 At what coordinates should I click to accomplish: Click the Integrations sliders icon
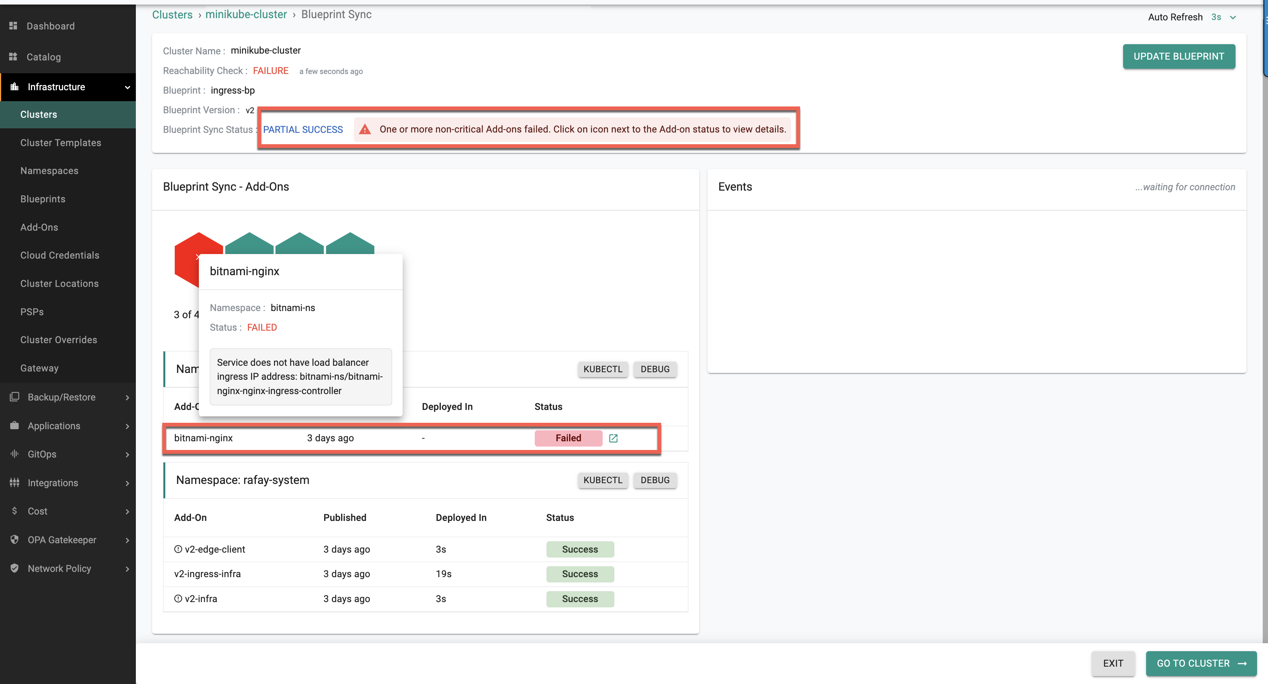pyautogui.click(x=14, y=482)
